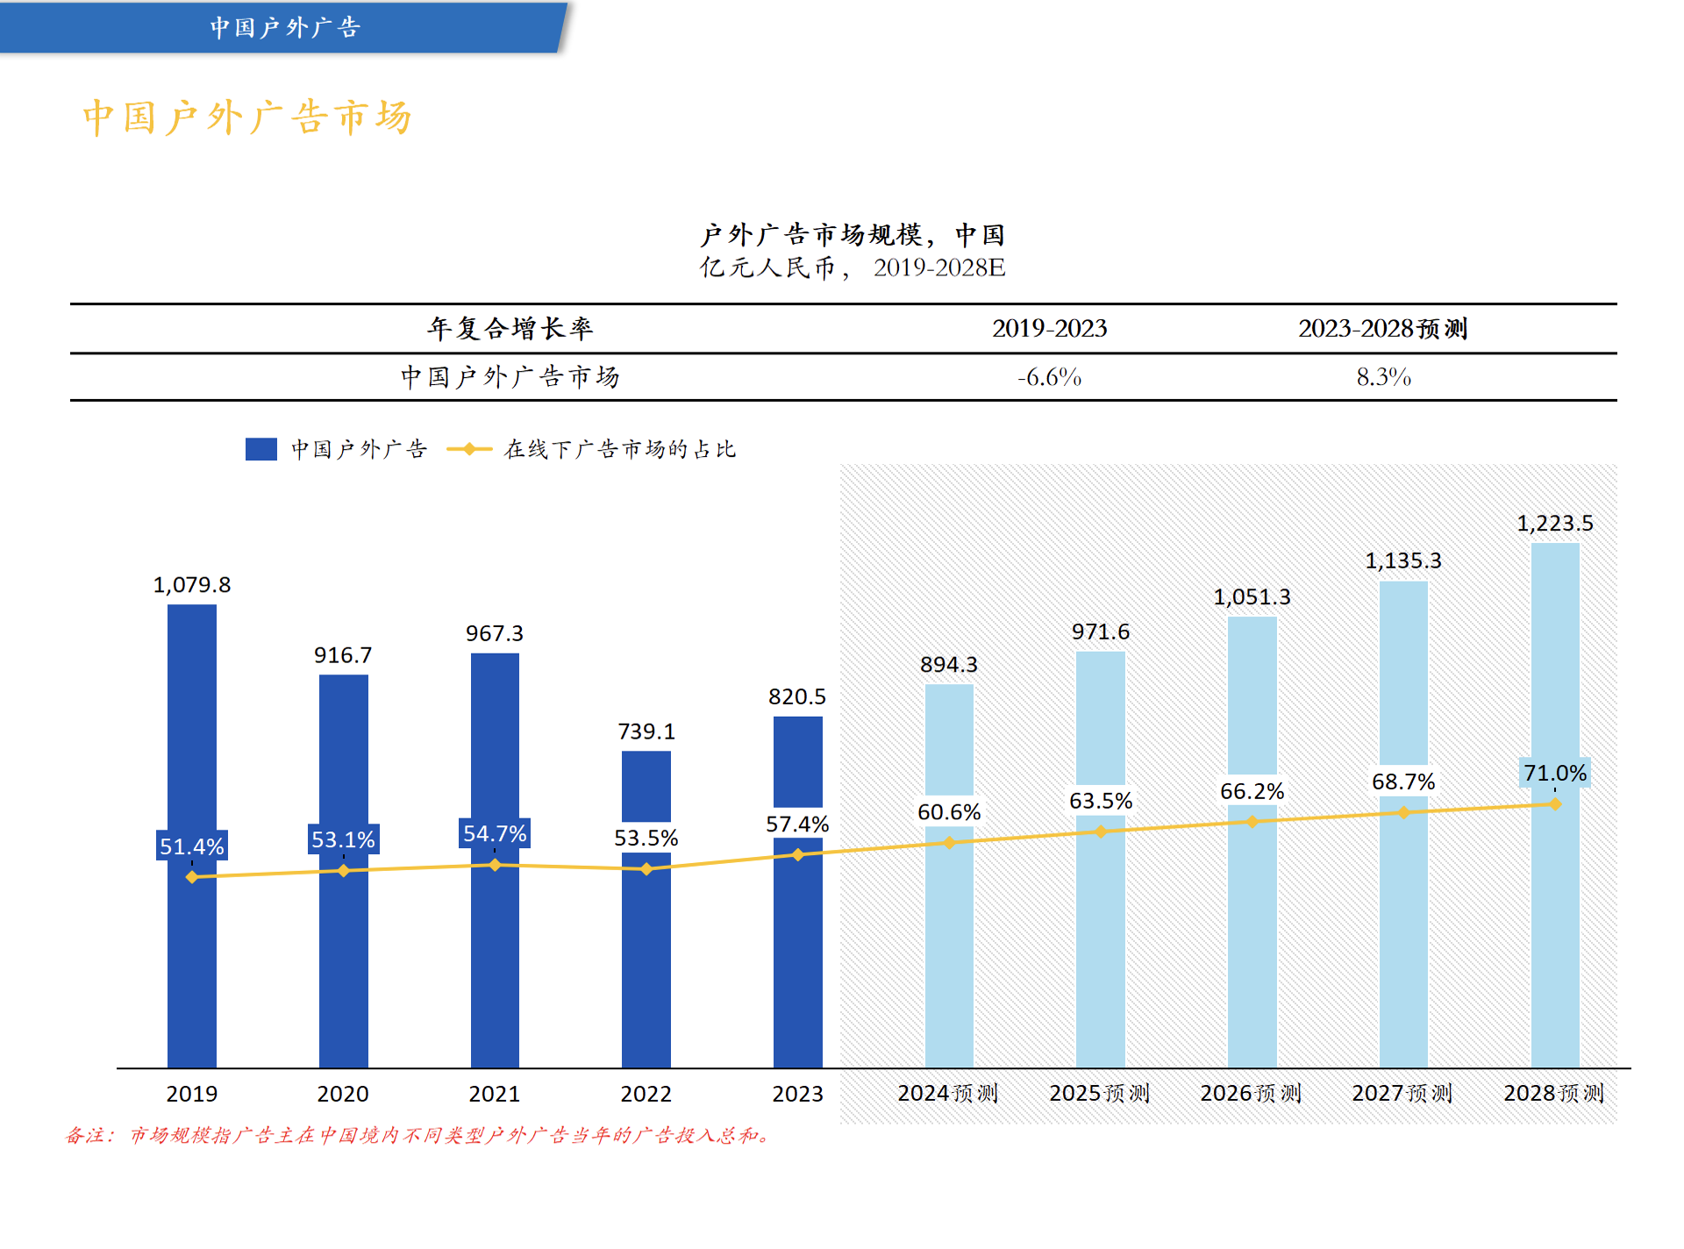1684x1249 pixels.
Task: Click the yellow diamond marker above 2025预测
Action: point(1101,831)
